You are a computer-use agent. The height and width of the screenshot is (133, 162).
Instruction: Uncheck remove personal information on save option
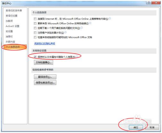click(35, 57)
